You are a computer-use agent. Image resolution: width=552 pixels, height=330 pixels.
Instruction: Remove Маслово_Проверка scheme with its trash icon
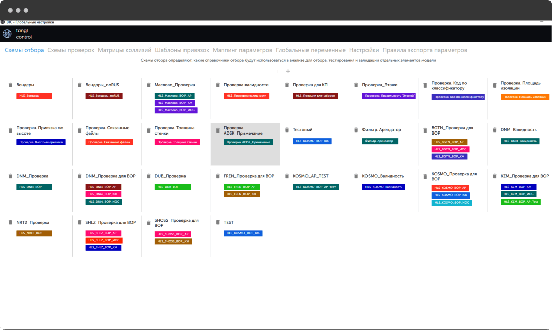149,85
